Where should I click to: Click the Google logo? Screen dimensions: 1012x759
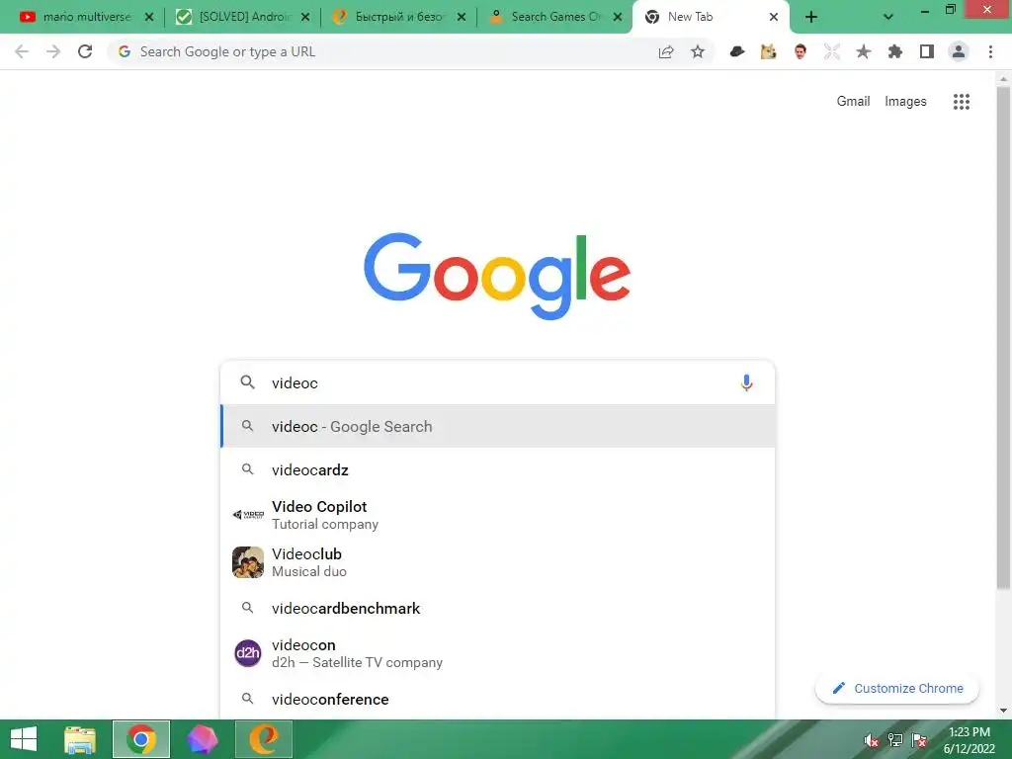click(x=497, y=276)
